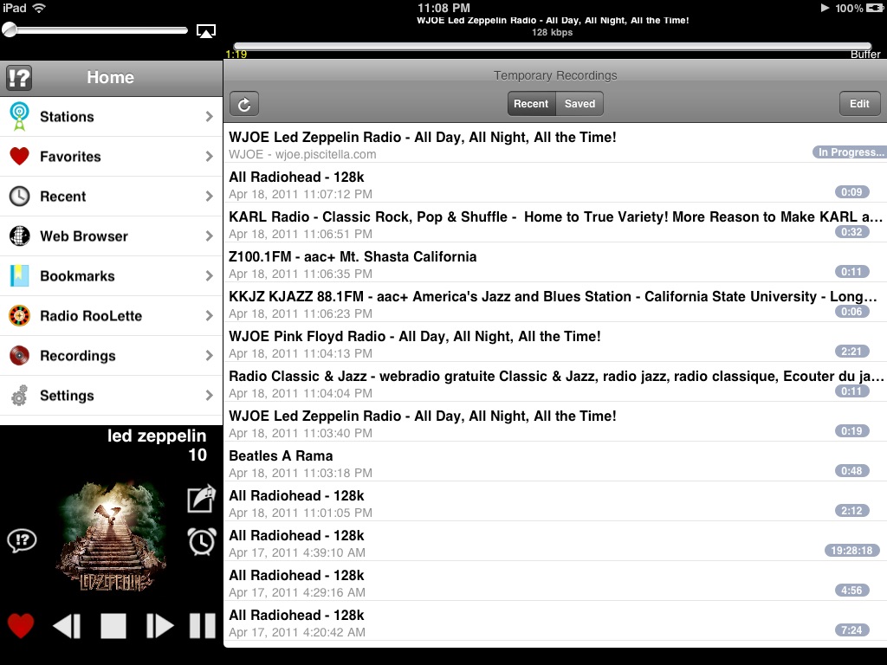Open the Z100.1FM Mt. Shasta recording
This screenshot has width=887, height=665.
tap(555, 262)
